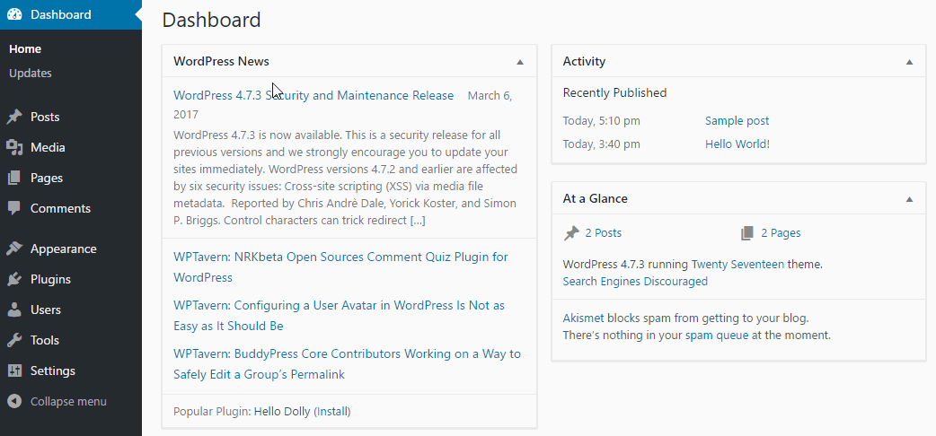Click the Dashboard gauge icon in sidebar
The width and height of the screenshot is (936, 436).
(14, 14)
